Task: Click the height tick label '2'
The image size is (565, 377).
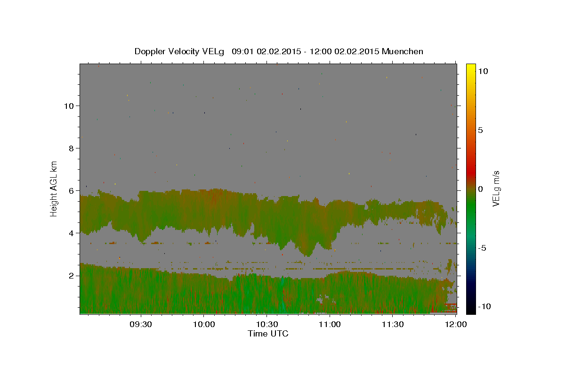Action: (71, 275)
